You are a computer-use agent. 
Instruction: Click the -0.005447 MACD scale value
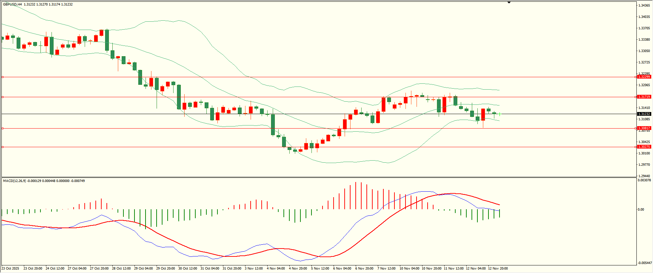(645, 263)
